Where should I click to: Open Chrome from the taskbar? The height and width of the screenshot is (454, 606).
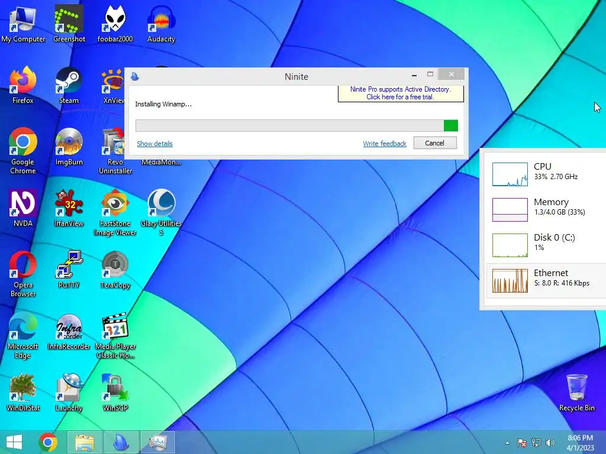coord(48,442)
